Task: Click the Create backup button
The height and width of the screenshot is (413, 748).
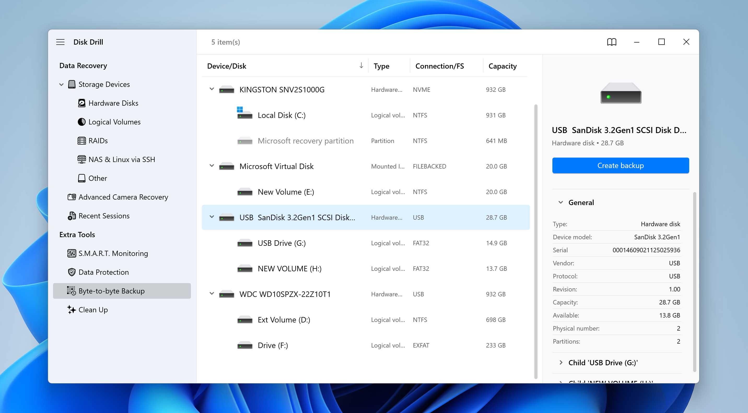Action: coord(620,165)
